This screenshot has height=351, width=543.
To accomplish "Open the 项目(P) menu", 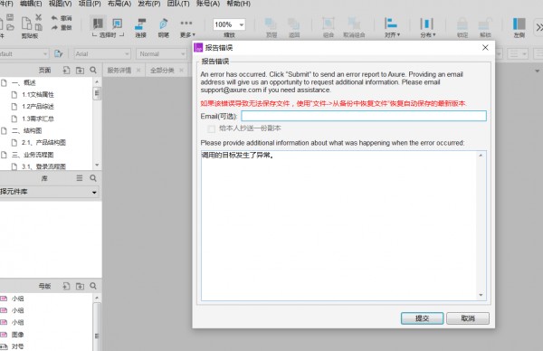I will click(x=90, y=4).
